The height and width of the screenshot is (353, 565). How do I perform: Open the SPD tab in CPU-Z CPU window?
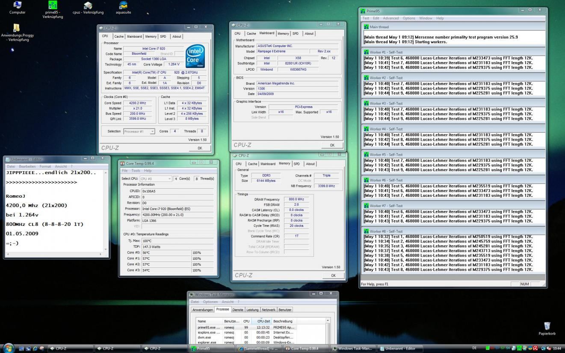163,37
